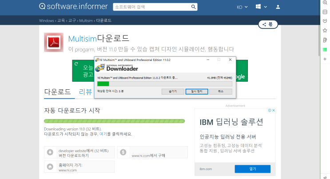Click the IBM 딥러닝 솔루션 ad headline
Viewport: 330px width, 179px height.
pos(231,122)
